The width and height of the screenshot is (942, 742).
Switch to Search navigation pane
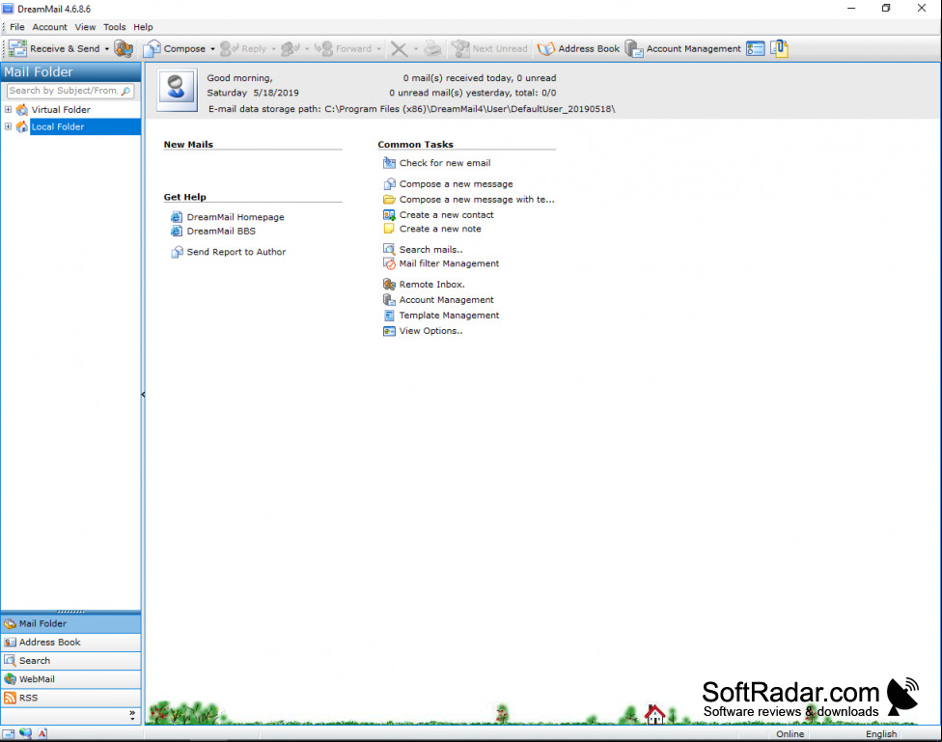pos(70,661)
